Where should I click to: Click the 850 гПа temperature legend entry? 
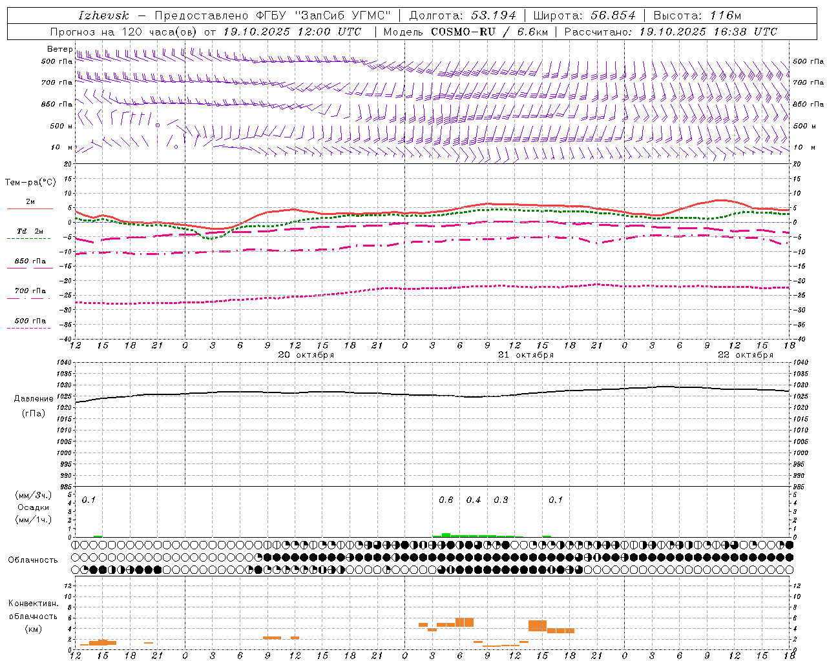point(30,261)
